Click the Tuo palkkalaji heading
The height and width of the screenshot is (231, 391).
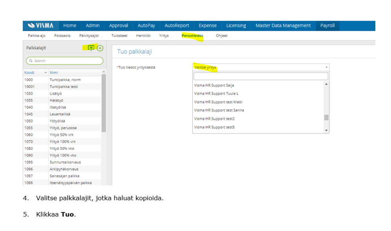[135, 52]
